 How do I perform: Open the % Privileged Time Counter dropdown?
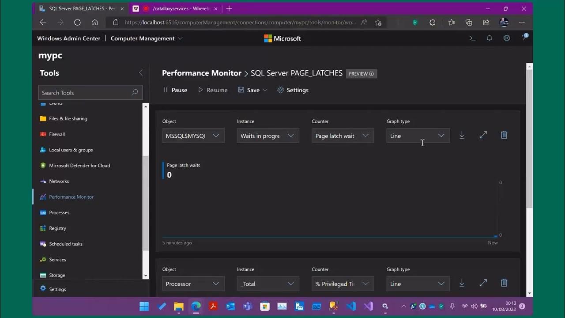(343, 284)
